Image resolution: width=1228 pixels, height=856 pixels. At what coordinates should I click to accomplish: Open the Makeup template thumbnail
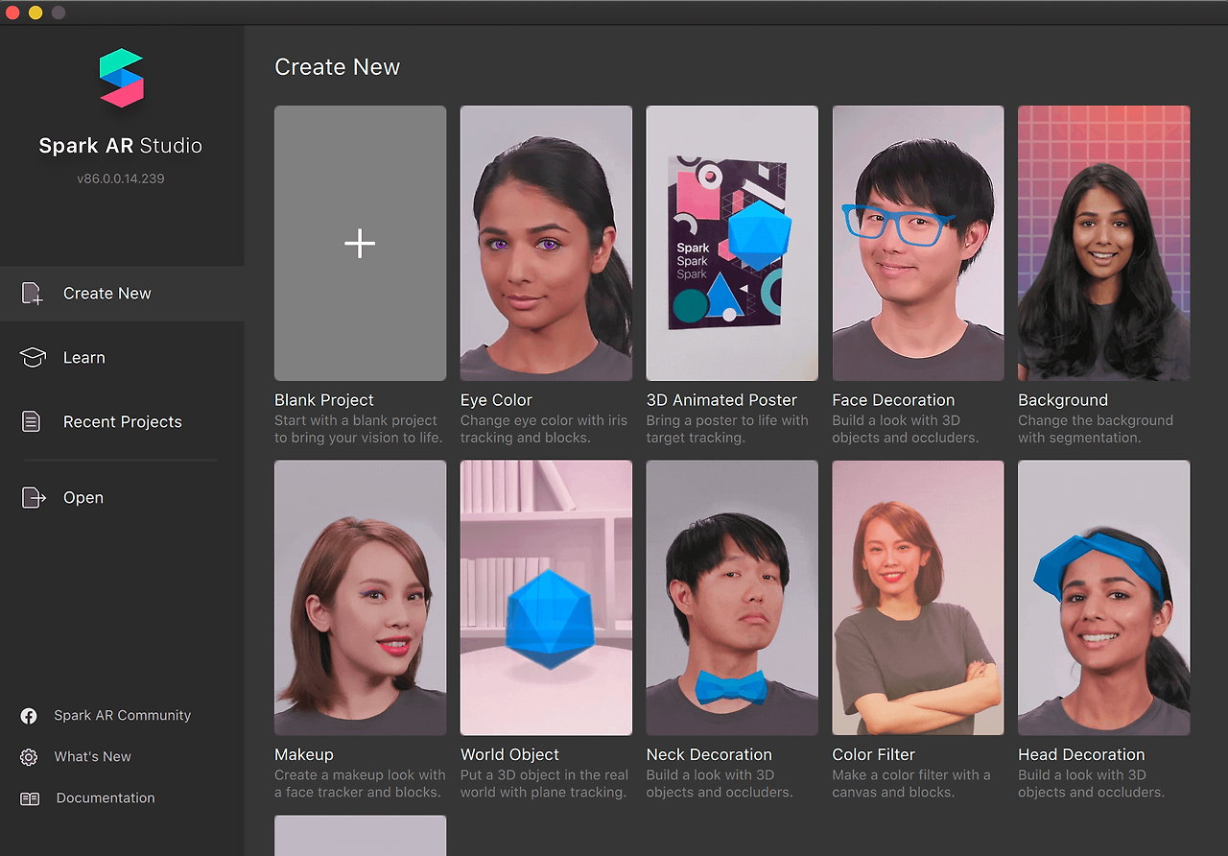point(360,598)
